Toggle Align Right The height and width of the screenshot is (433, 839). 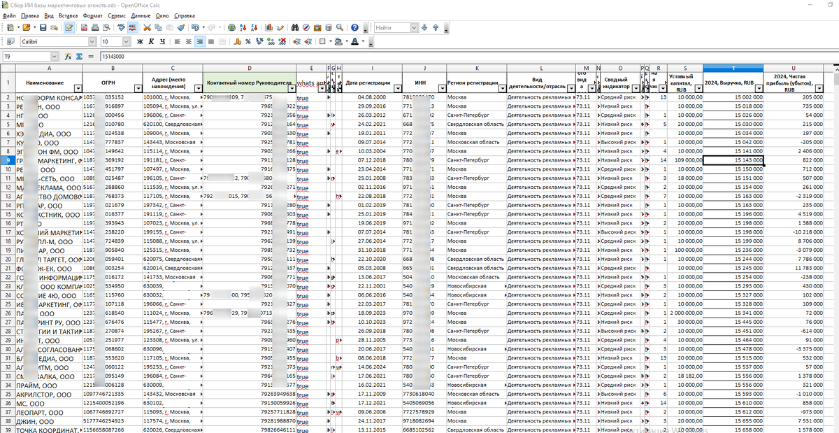pyautogui.click(x=200, y=41)
